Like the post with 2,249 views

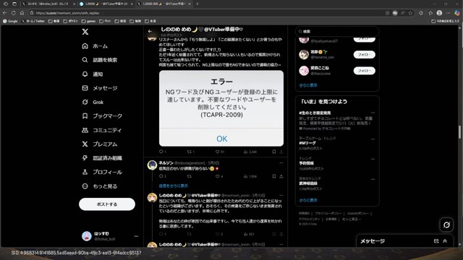219,152
